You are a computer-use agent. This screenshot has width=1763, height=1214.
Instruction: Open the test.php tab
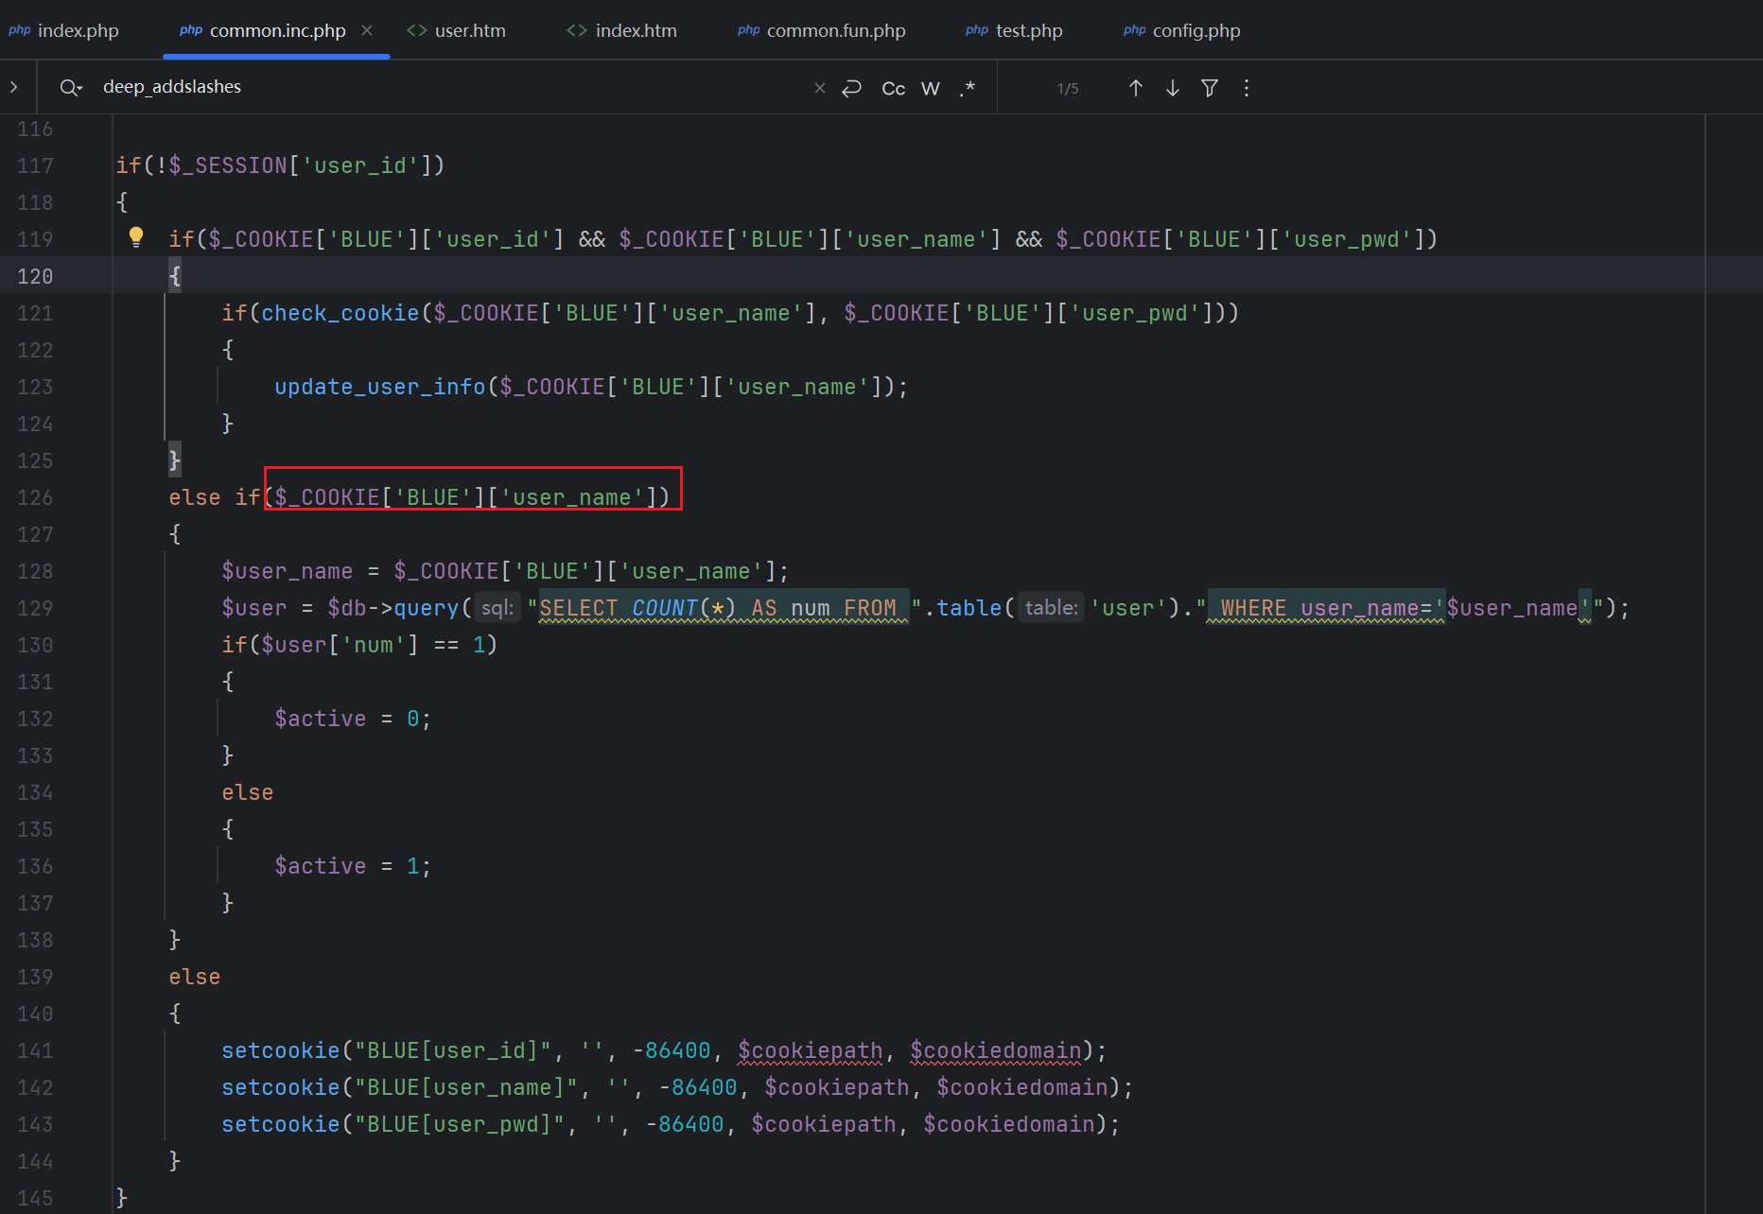click(x=1014, y=30)
